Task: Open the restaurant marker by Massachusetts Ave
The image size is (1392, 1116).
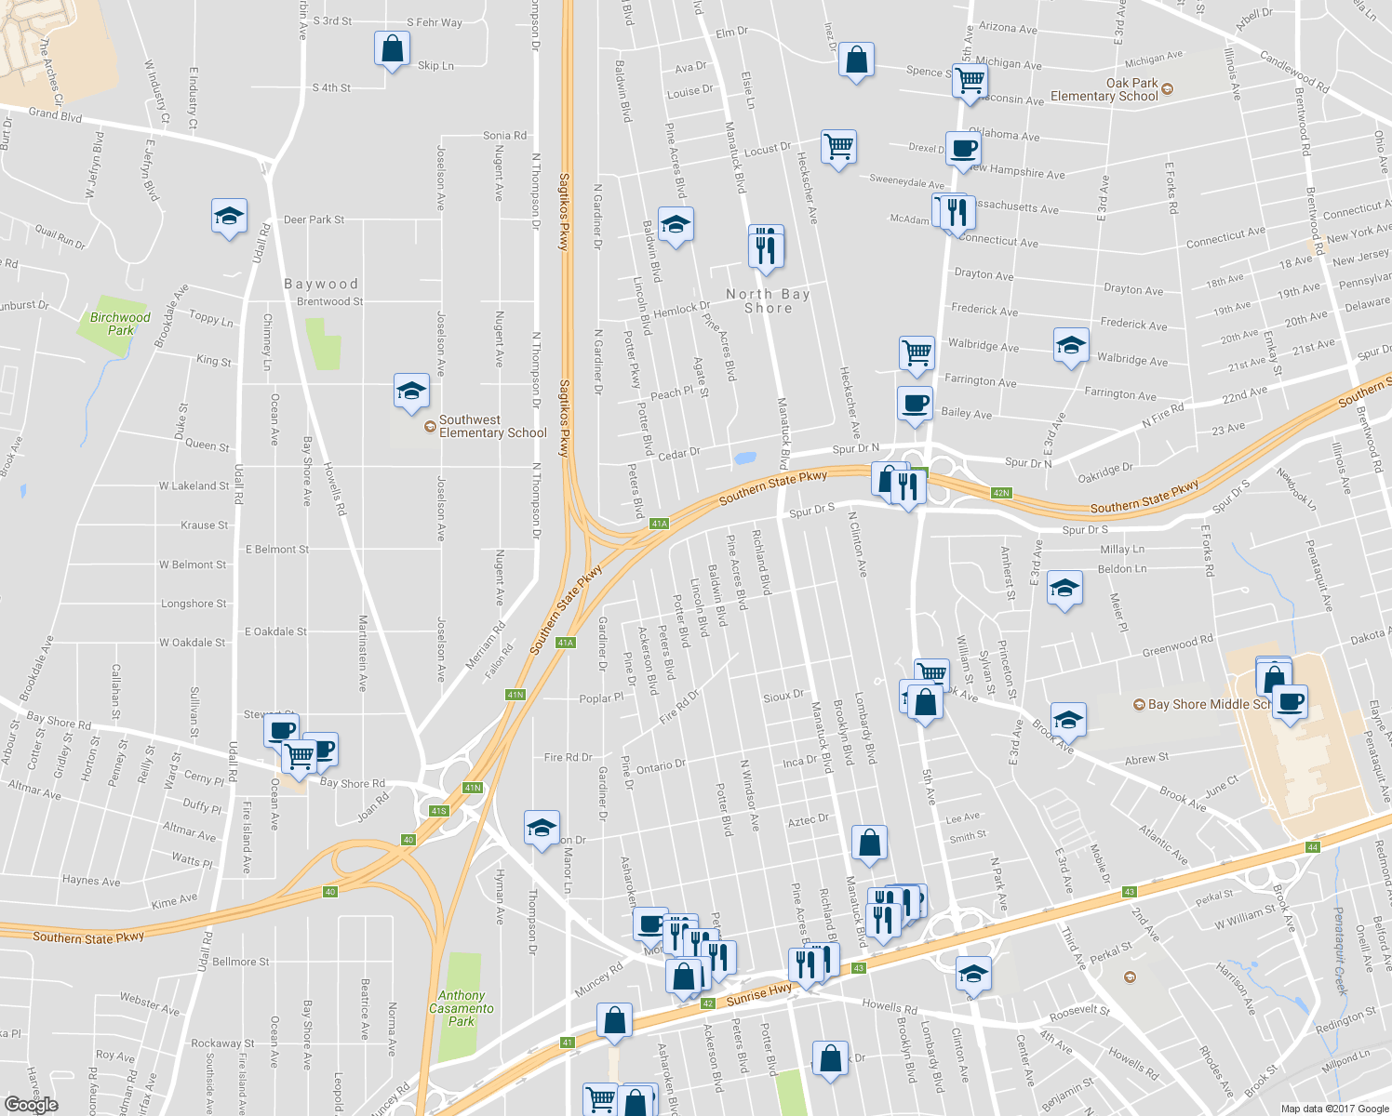Action: (956, 213)
